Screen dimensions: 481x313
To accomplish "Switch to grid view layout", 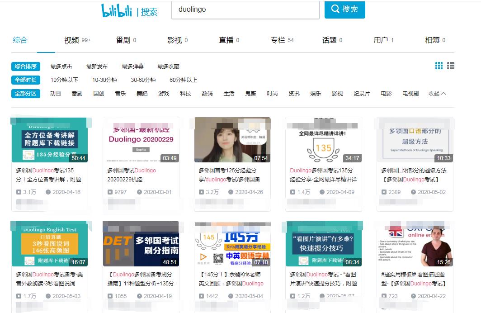I will (439, 66).
